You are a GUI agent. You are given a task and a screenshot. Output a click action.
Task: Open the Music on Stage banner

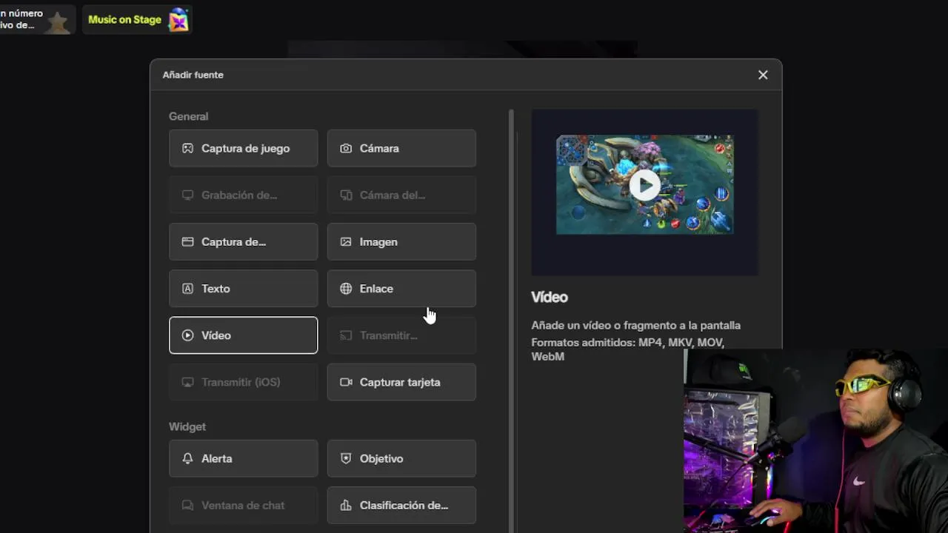pos(137,20)
